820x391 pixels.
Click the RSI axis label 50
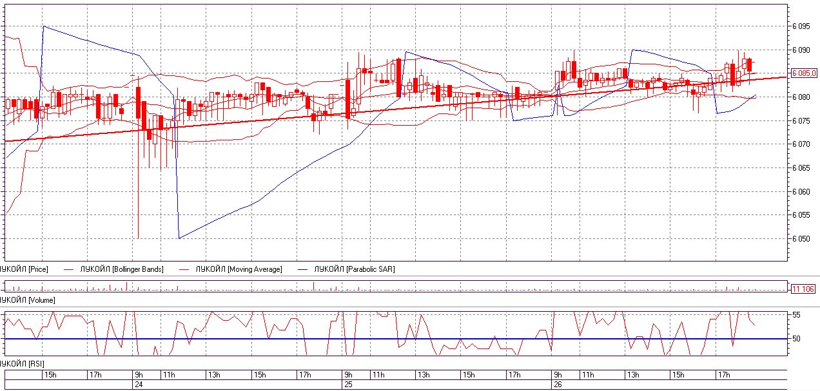click(796, 338)
